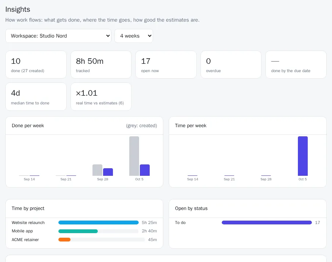The image size is (332, 262).
Task: Click the Website relaunch blue progress bar
Action: click(99, 223)
